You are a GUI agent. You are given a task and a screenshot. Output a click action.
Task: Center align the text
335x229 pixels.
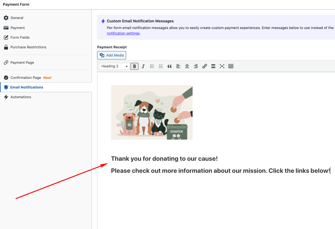[x=187, y=66]
